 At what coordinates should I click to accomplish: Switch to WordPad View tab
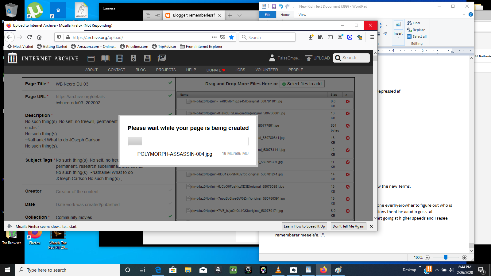302,15
